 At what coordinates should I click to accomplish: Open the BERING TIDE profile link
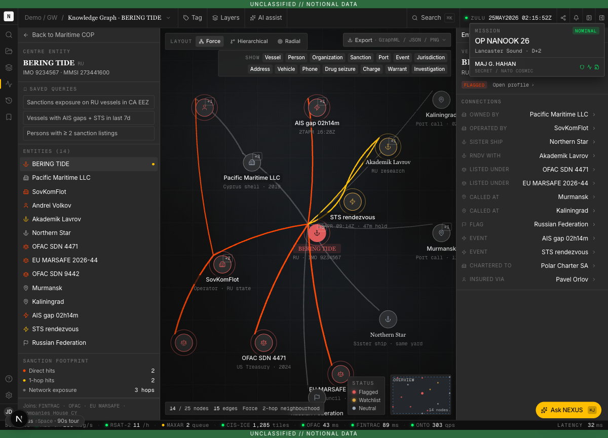(513, 85)
